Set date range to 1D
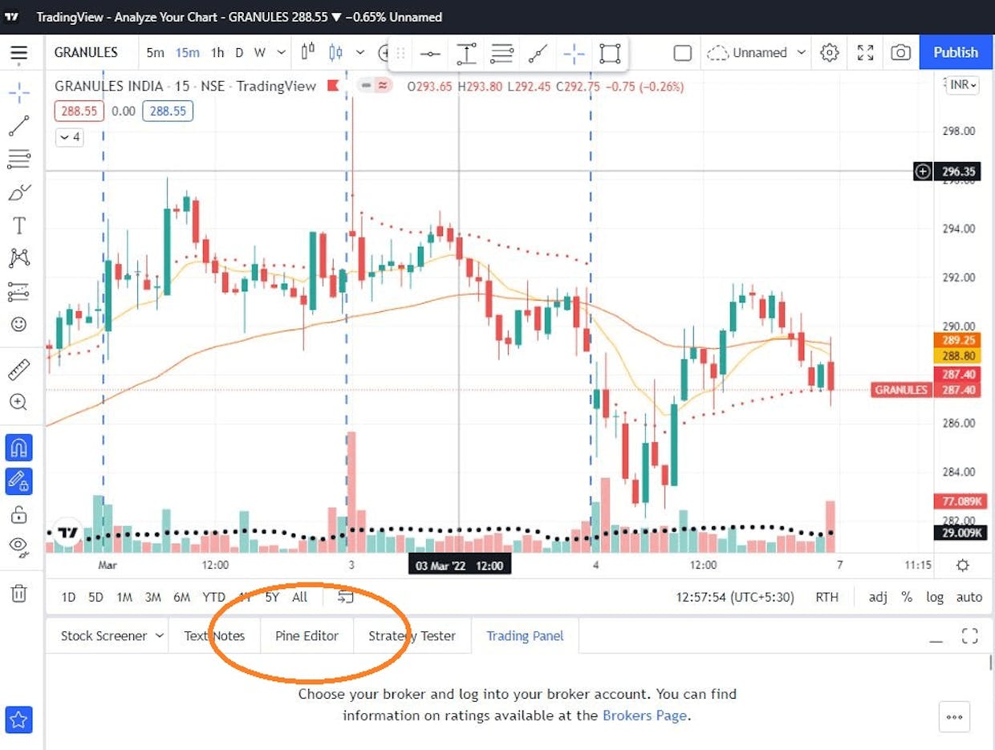 (x=69, y=597)
